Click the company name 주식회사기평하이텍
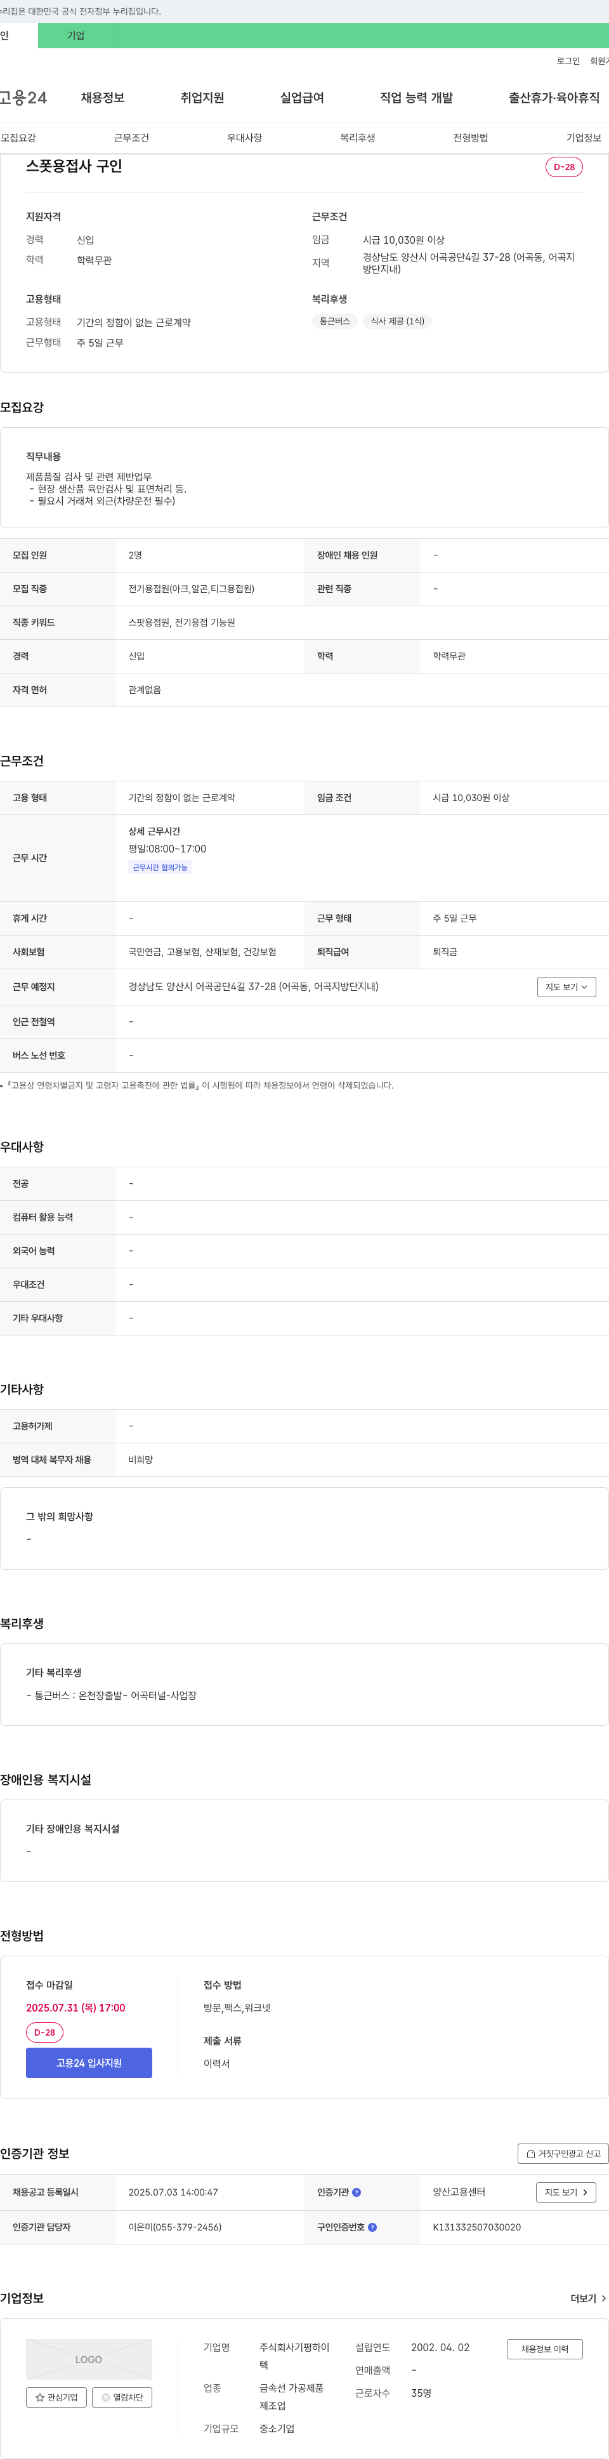 click(294, 2356)
